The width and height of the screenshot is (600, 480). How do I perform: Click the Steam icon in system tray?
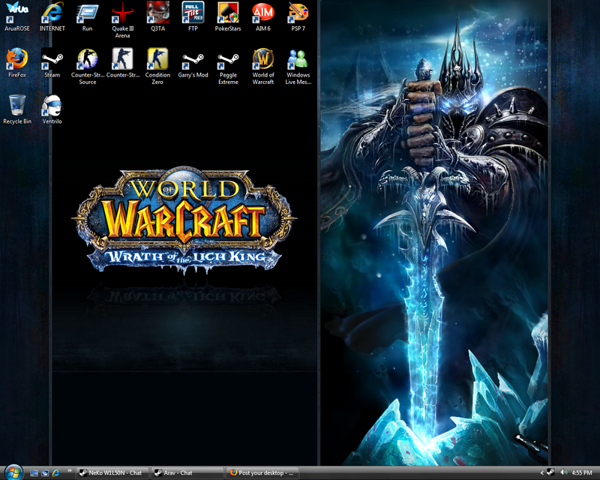coord(550,472)
